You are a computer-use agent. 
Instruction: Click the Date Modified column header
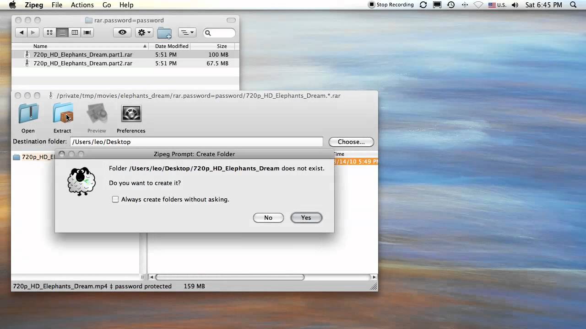click(171, 46)
